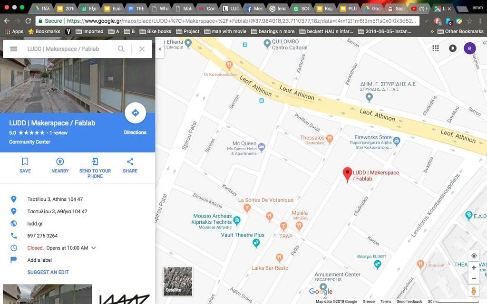Open man with movie bookmark folder

[x=225, y=31]
